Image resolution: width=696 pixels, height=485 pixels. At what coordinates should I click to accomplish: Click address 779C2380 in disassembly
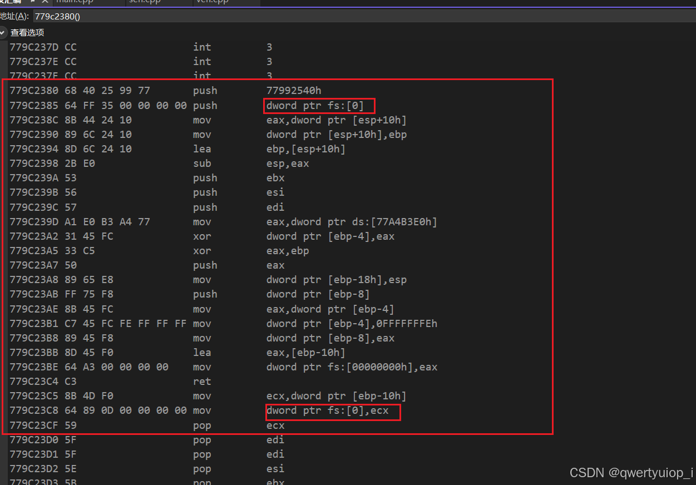pyautogui.click(x=35, y=91)
